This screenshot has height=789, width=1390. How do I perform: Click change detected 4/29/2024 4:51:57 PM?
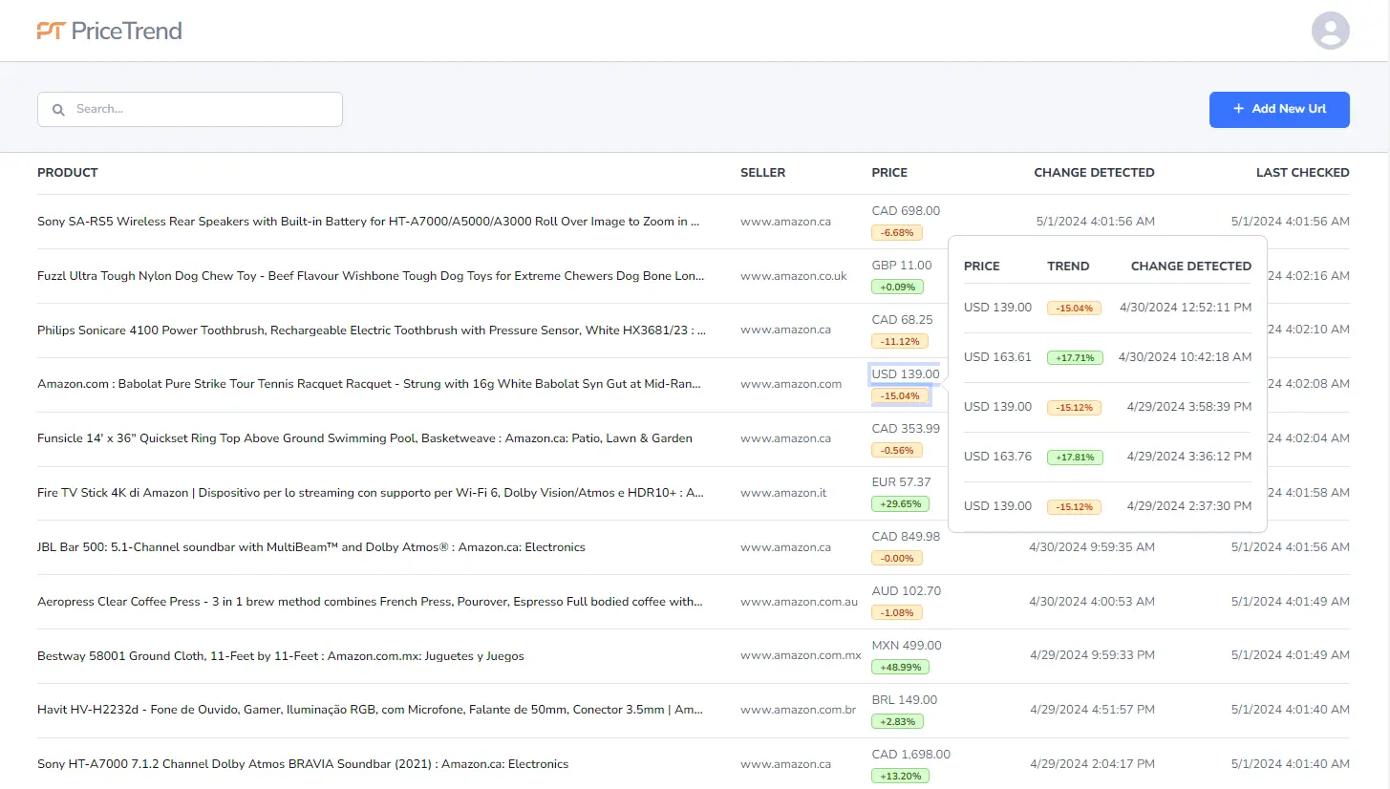tap(1092, 710)
